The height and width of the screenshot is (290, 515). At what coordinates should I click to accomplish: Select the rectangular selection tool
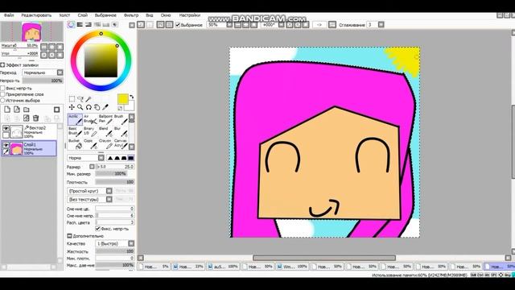pos(72,98)
